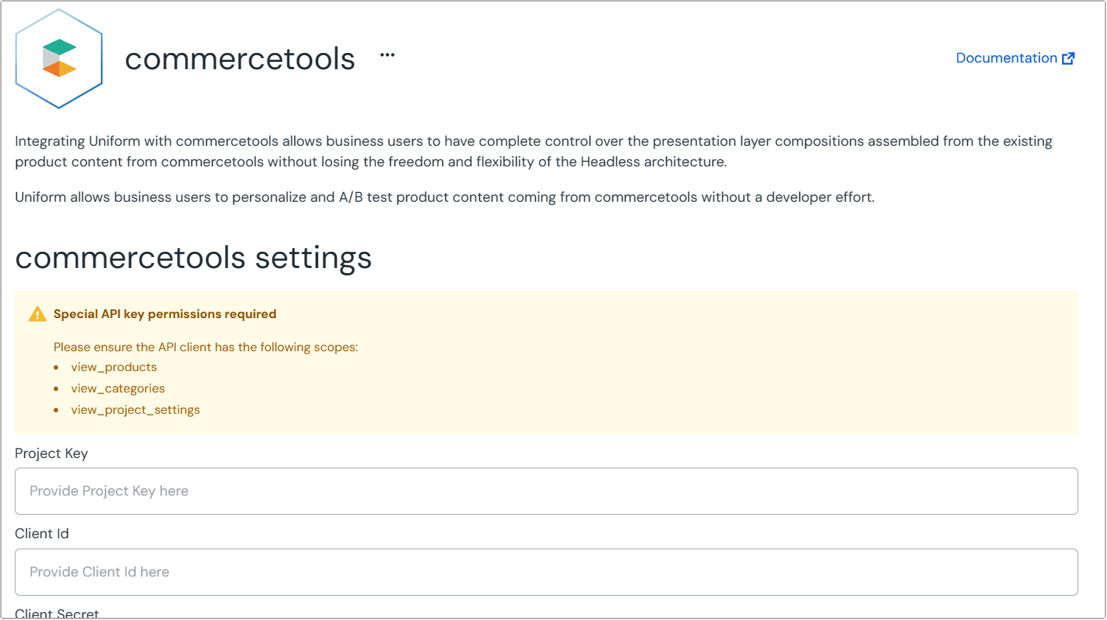The height and width of the screenshot is (620, 1107).
Task: Click the view_categories scope item
Action: click(118, 389)
